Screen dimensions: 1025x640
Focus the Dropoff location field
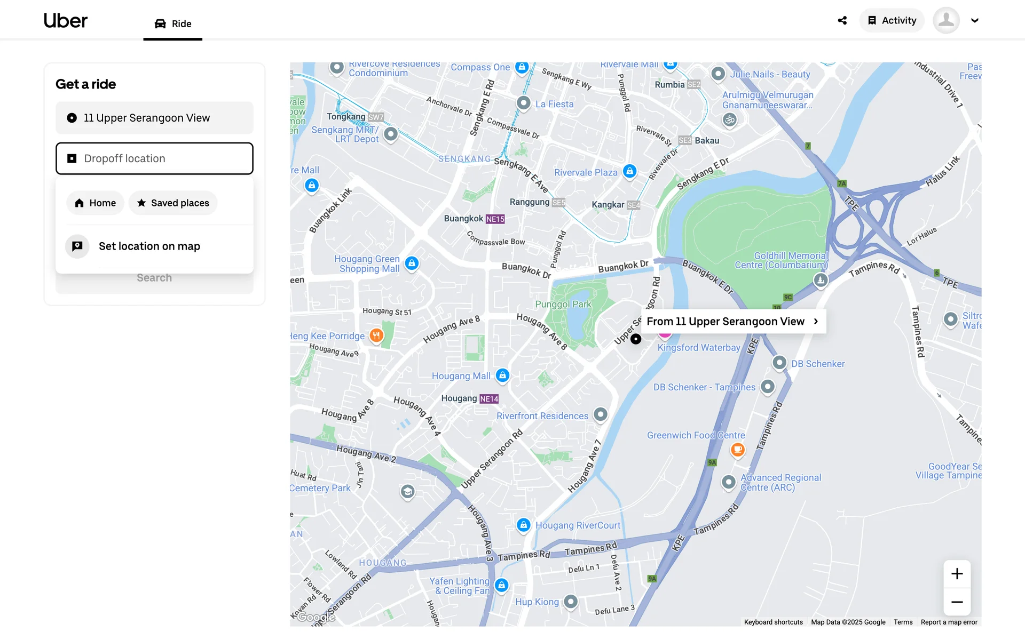pyautogui.click(x=154, y=158)
